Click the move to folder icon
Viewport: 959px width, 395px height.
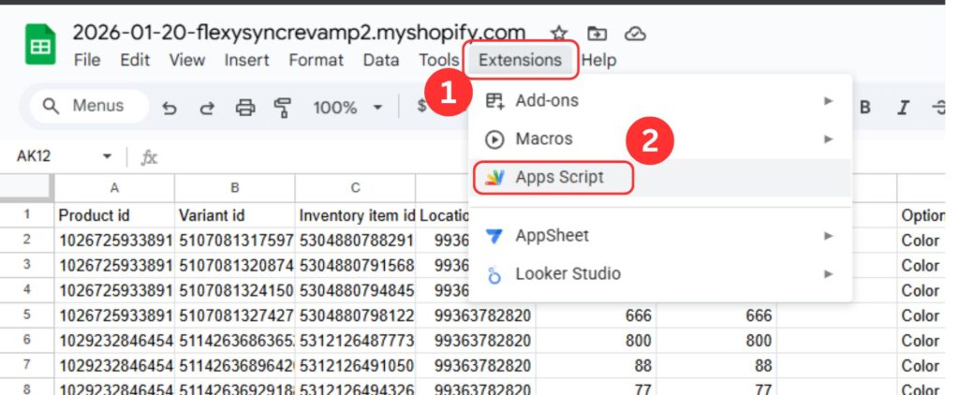[x=598, y=34]
